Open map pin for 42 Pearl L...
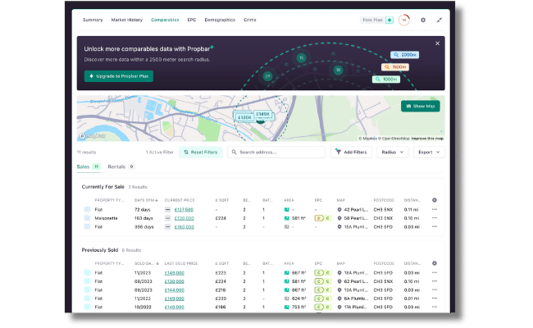The width and height of the screenshot is (533, 328). pos(339,210)
